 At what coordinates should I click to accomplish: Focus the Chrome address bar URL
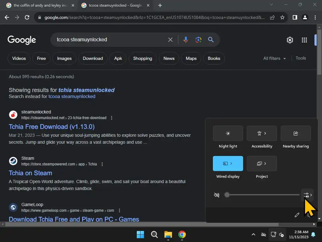pos(154,18)
